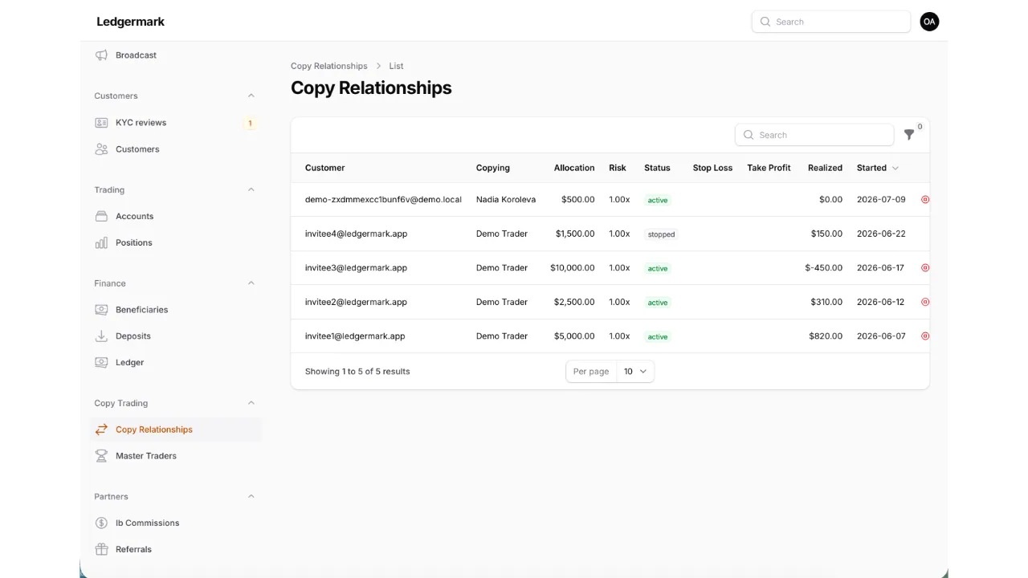Open the invitee4@ledgermark.app customer row
The image size is (1028, 578).
(x=610, y=234)
